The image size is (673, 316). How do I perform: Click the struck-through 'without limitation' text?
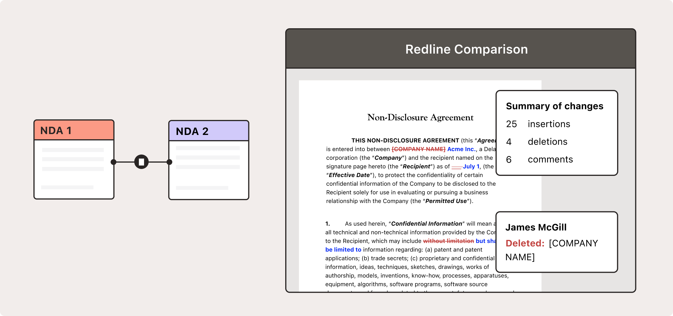coord(449,241)
